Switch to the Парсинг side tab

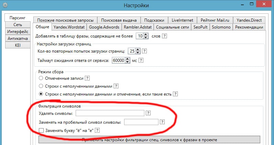[x=18, y=18]
